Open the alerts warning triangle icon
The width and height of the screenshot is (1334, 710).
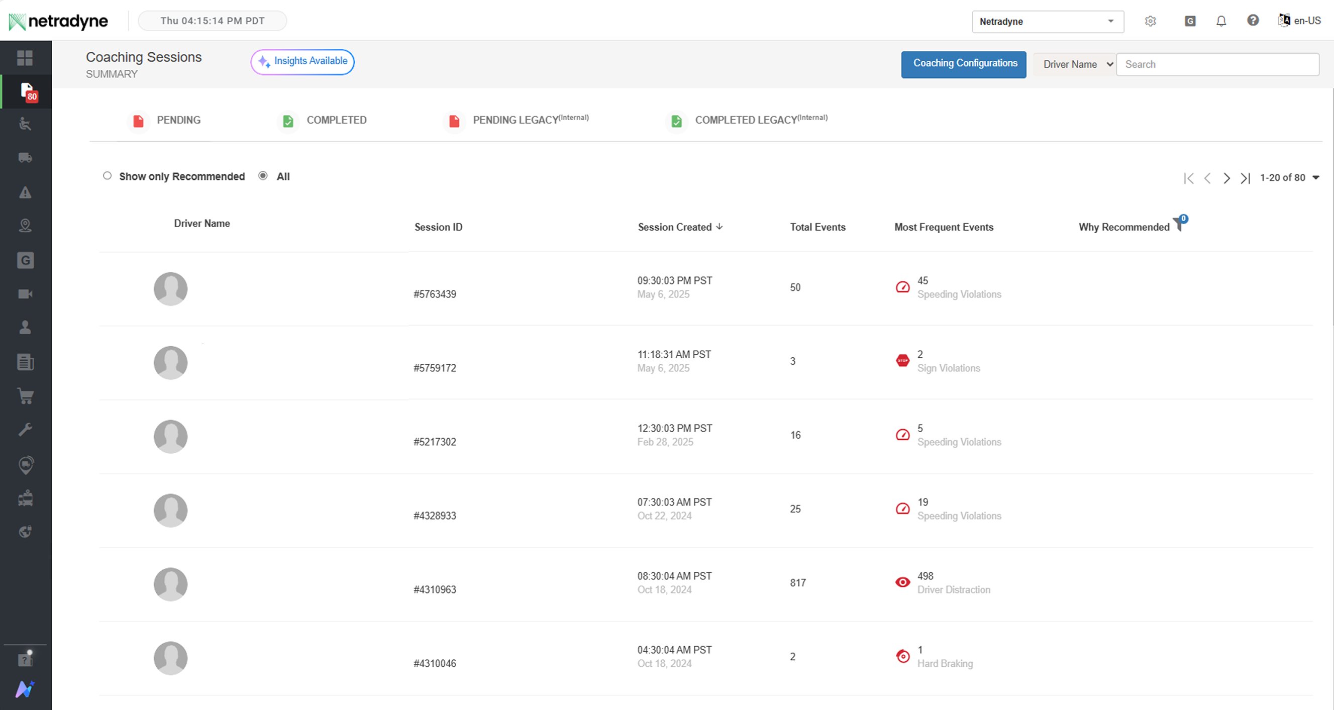click(25, 192)
